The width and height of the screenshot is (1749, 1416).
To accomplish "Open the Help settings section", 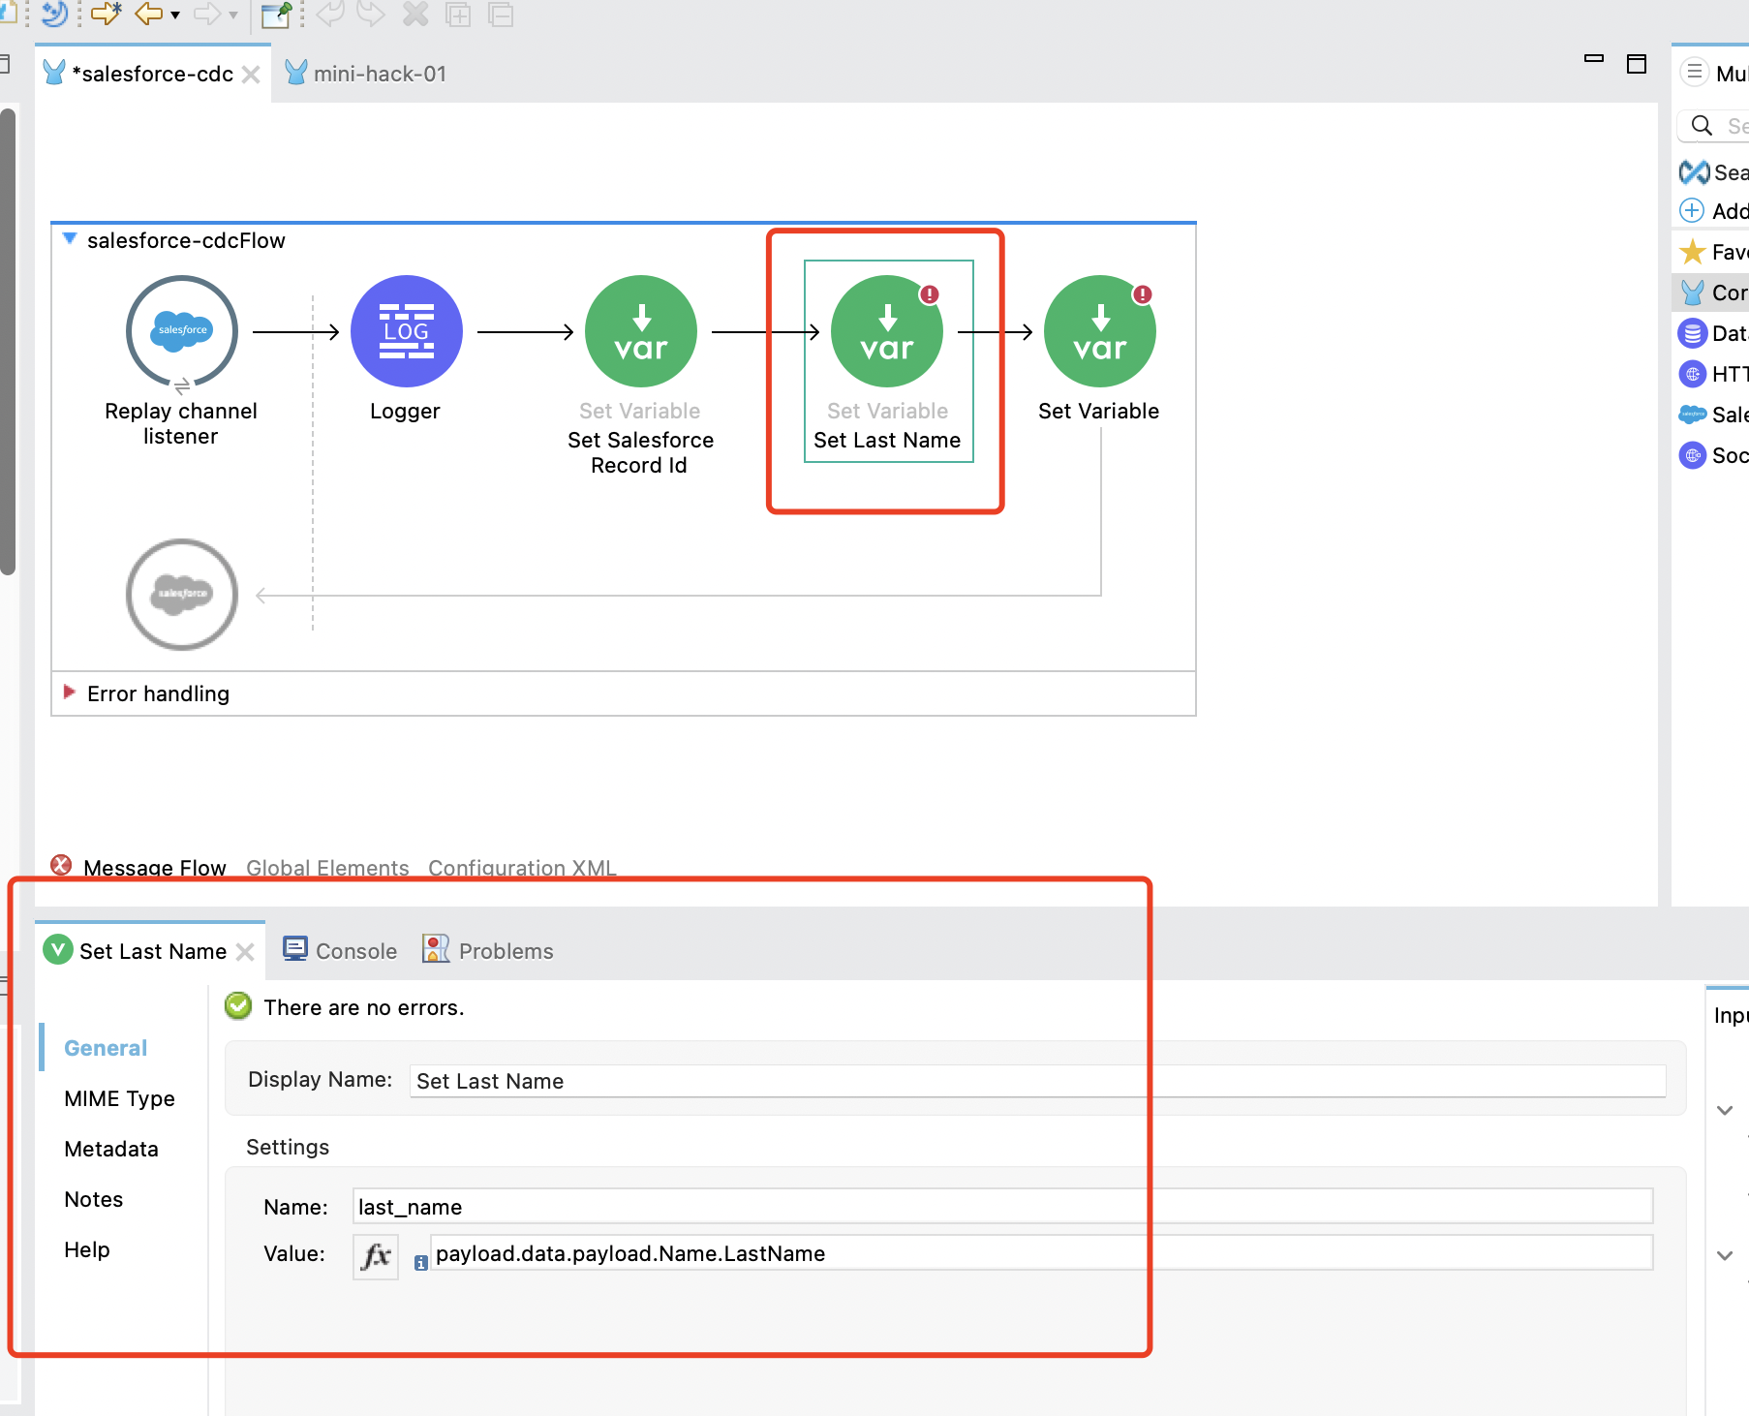I will tap(87, 1249).
